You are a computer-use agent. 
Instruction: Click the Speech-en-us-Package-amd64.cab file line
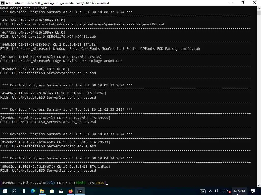coord(83,24)
